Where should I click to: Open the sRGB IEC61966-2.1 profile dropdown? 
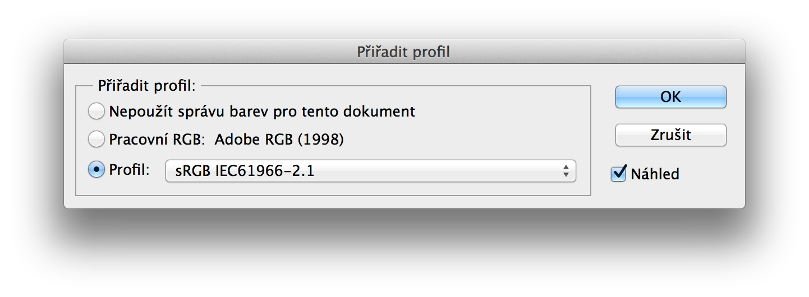[x=371, y=171]
